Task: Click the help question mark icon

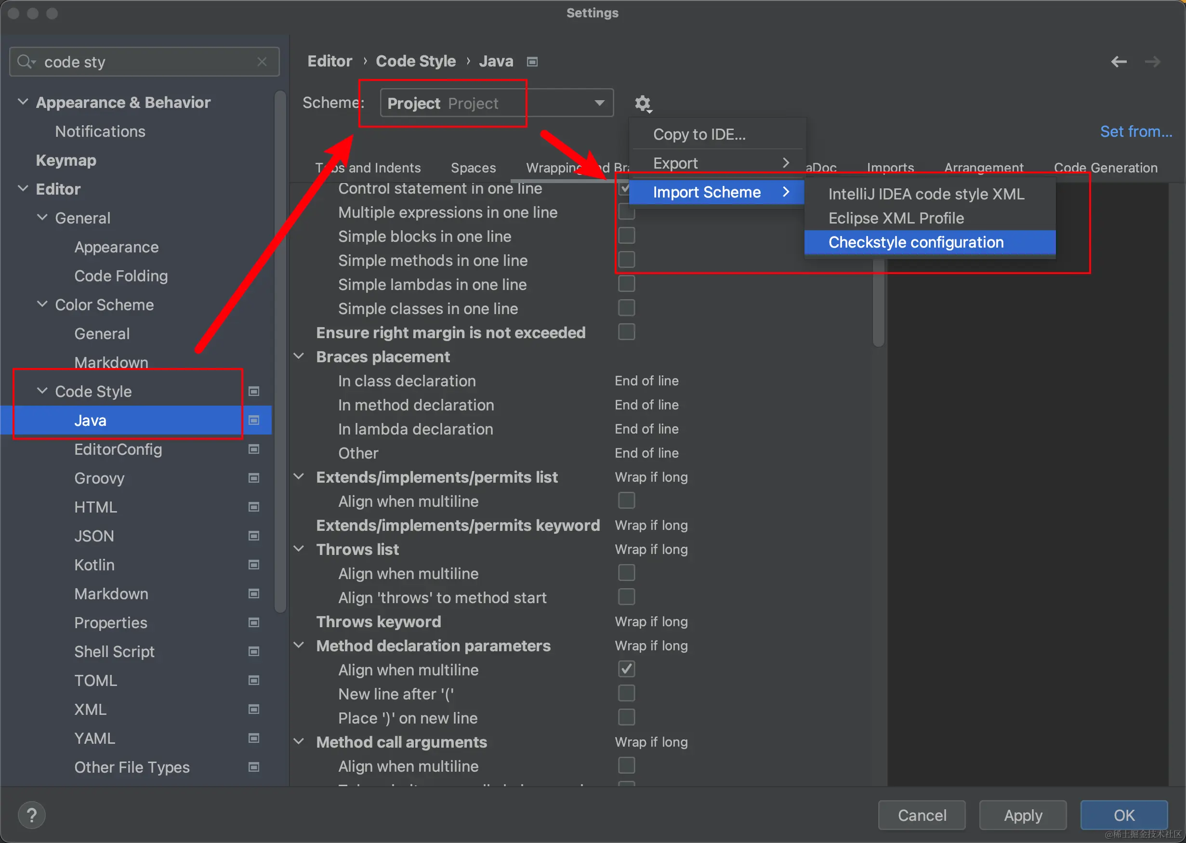Action: click(x=32, y=815)
